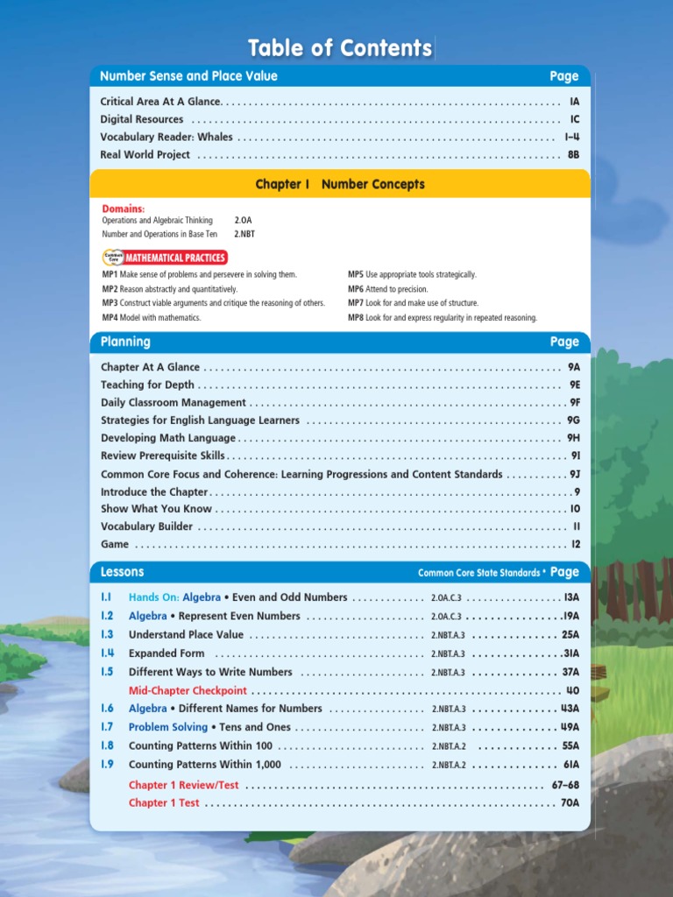Screen dimensions: 673x897
Task: Open lesson 1.2 Represent Even Numbers
Action: coord(340,616)
